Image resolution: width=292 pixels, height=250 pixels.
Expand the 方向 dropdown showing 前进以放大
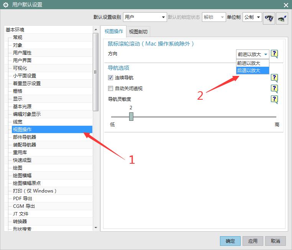coord(253,54)
